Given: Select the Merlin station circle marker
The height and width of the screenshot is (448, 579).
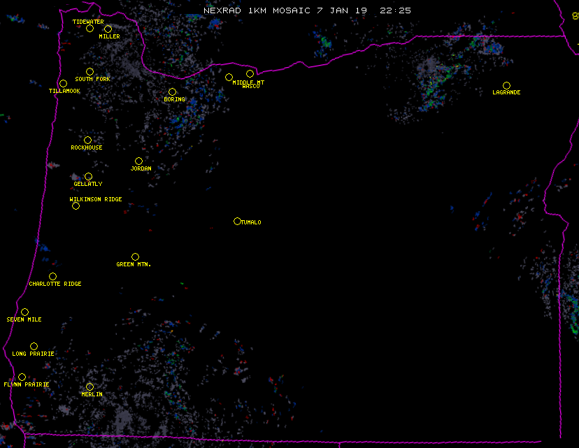Looking at the screenshot, I should 90,387.
